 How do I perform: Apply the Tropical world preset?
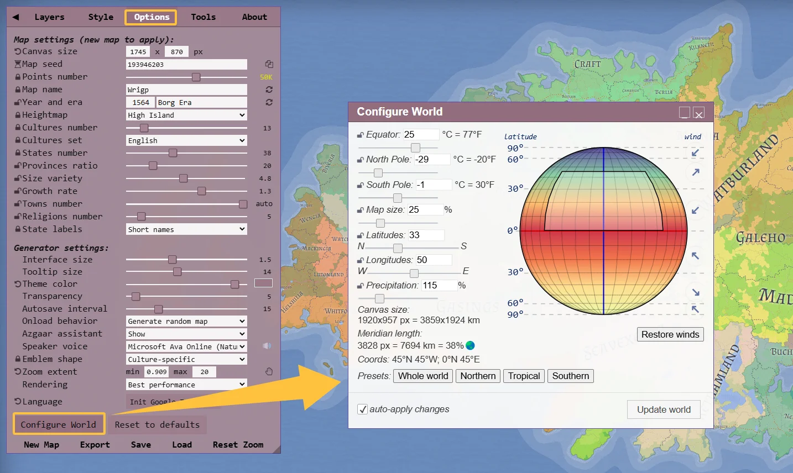point(523,376)
